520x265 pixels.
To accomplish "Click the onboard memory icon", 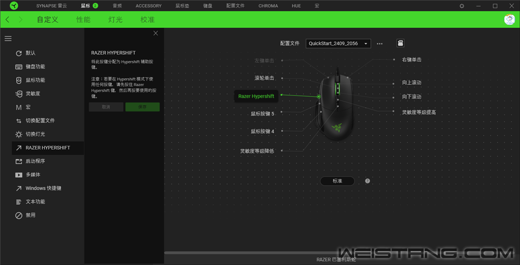I will 400,43.
